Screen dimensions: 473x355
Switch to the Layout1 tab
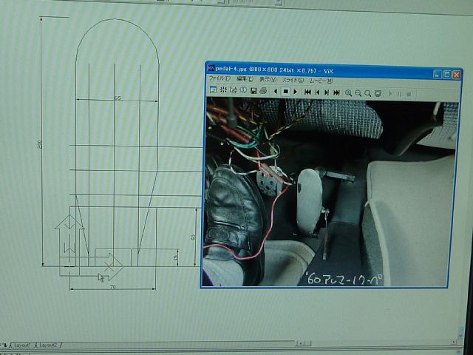pos(21,345)
